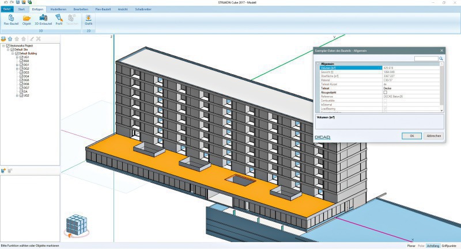Toggle the OG5 storey checkbox

click(21, 80)
